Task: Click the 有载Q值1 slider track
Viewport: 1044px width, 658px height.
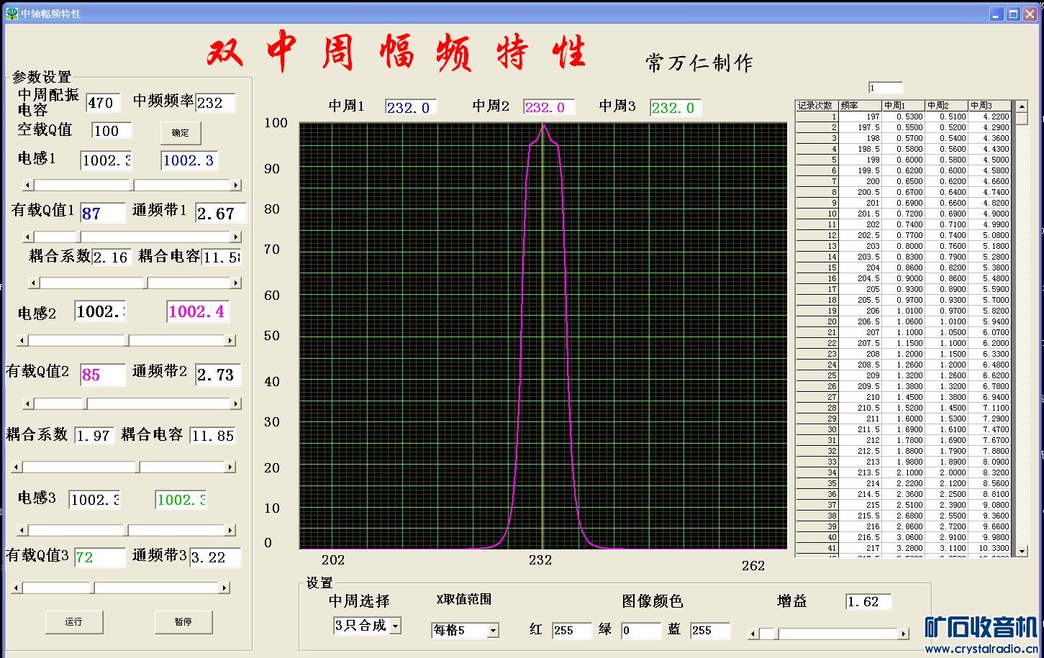Action: 132,237
